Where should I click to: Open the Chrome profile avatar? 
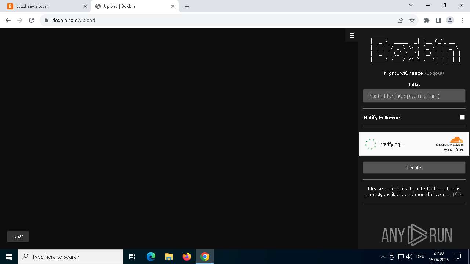(x=450, y=20)
